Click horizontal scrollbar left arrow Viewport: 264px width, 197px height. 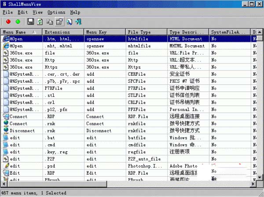pyautogui.click(x=4, y=184)
